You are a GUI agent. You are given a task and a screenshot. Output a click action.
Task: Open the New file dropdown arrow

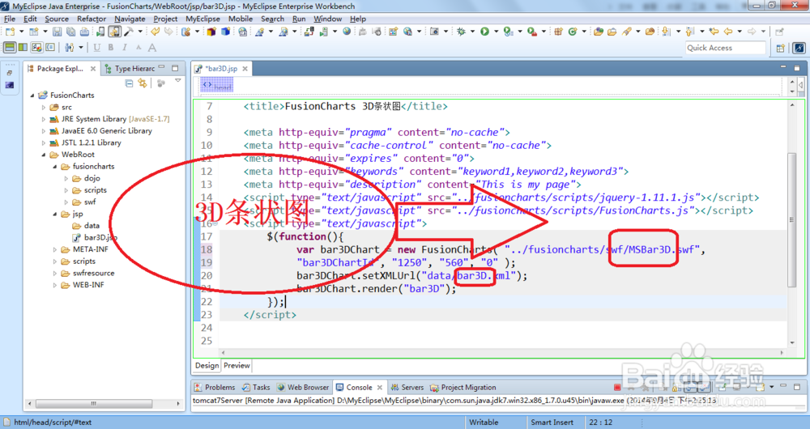(21, 32)
